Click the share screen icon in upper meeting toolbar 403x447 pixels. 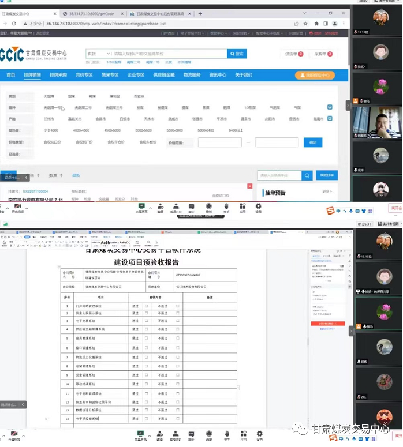[x=141, y=206]
